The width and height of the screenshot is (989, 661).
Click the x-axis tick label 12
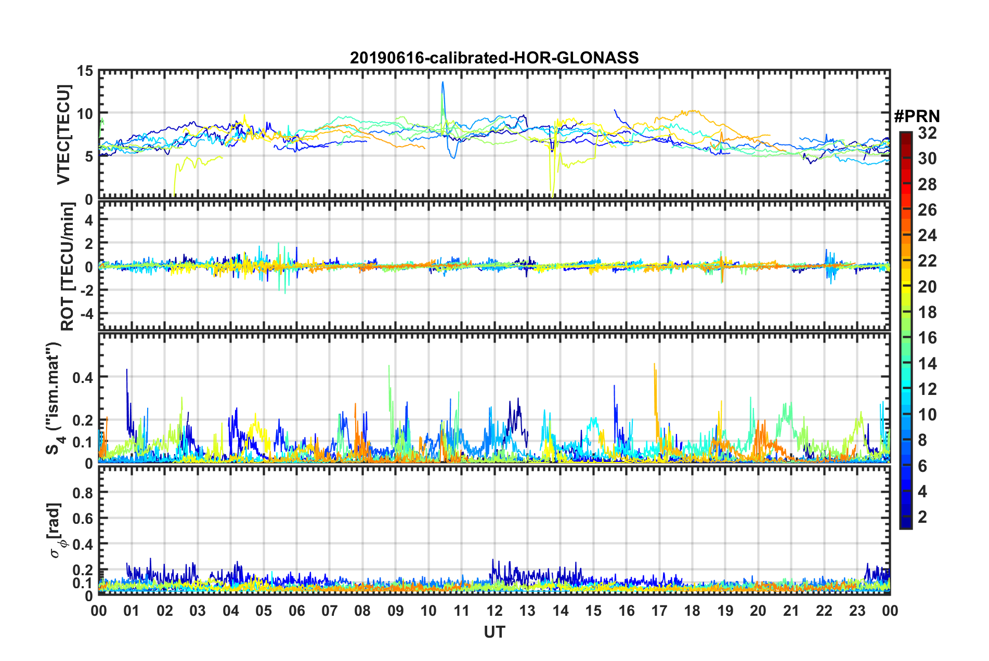click(494, 611)
